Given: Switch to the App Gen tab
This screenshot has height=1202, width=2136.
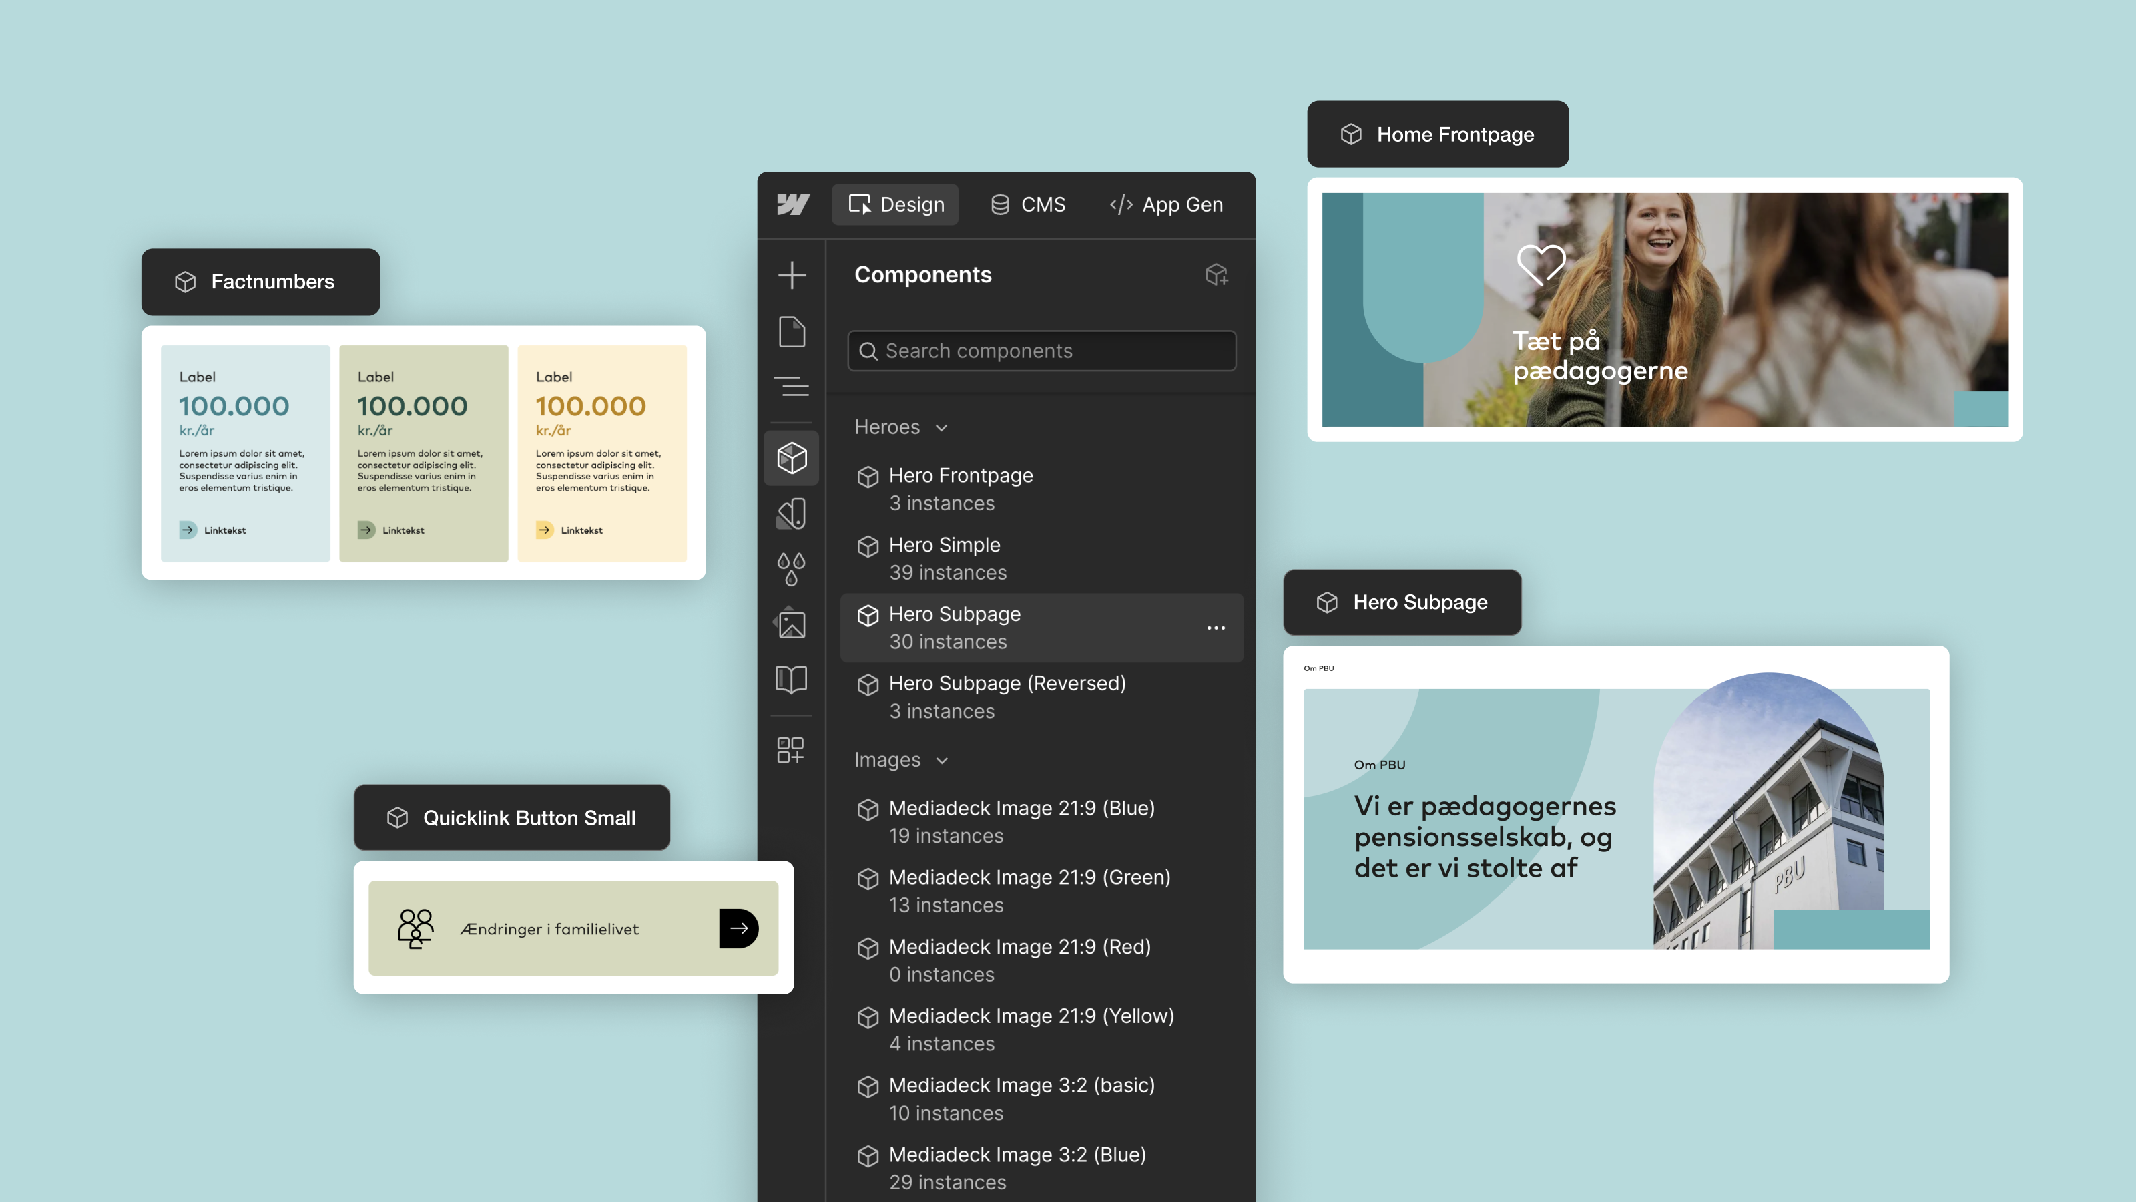Looking at the screenshot, I should (x=1166, y=205).
